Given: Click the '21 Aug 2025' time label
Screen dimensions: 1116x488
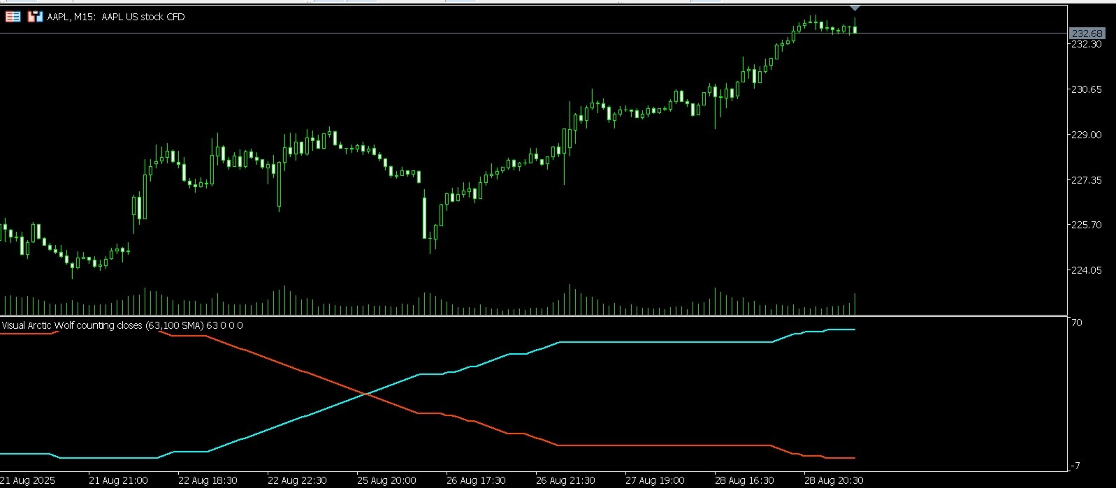Looking at the screenshot, I should 28,480.
